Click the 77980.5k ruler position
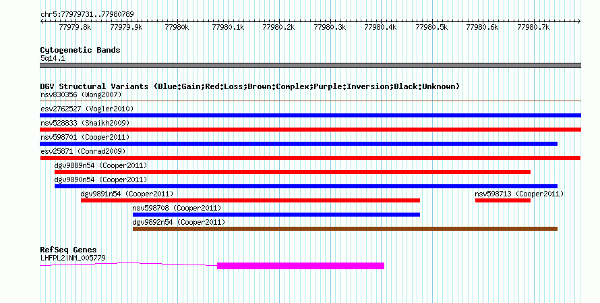Image resolution: width=600 pixels, height=303 pixels. point(431,27)
